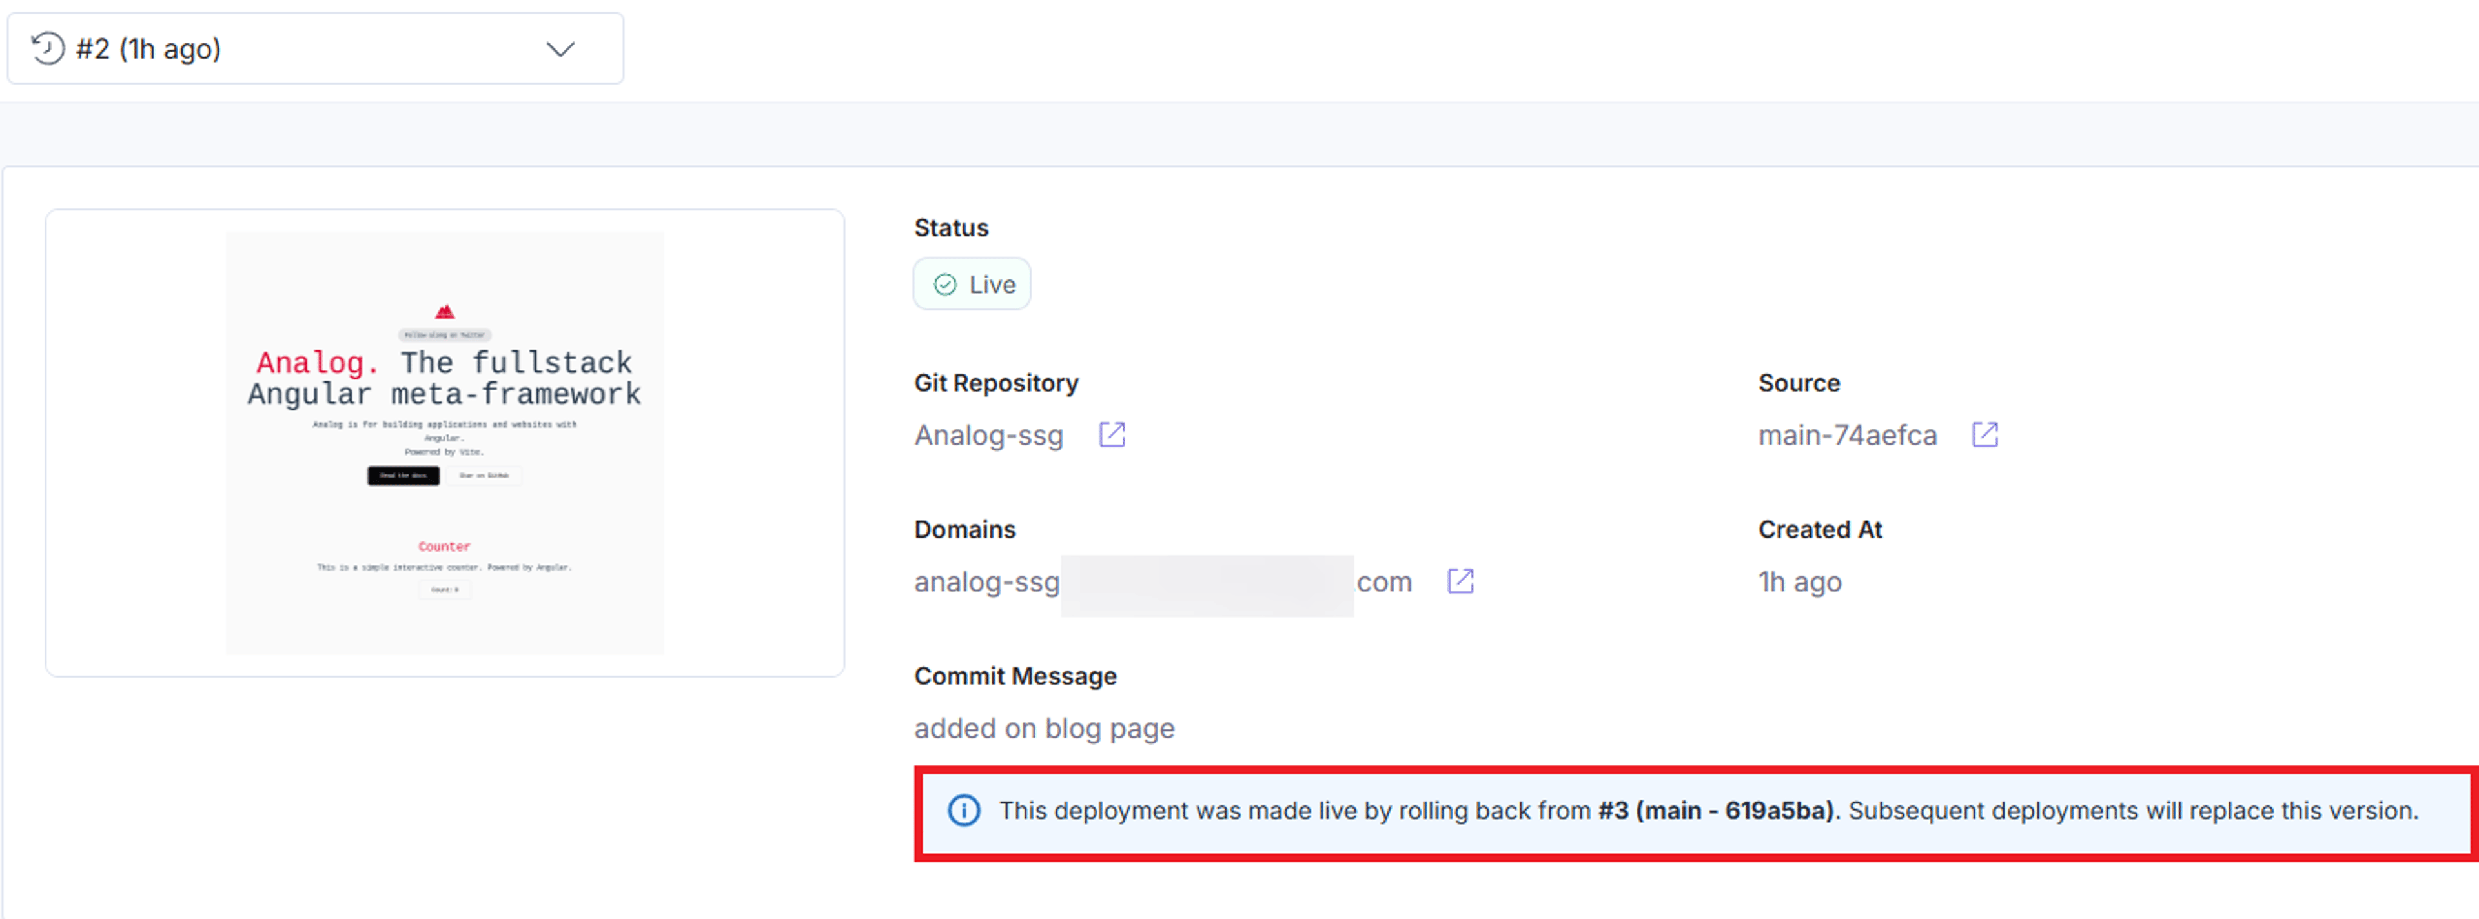2479x919 pixels.
Task: Click the red Analog logo in the preview
Action: pos(445,312)
